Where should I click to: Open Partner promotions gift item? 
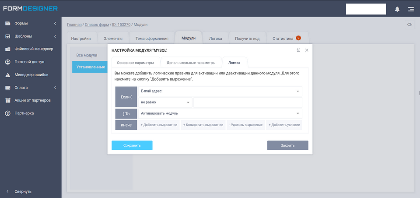tap(32, 100)
